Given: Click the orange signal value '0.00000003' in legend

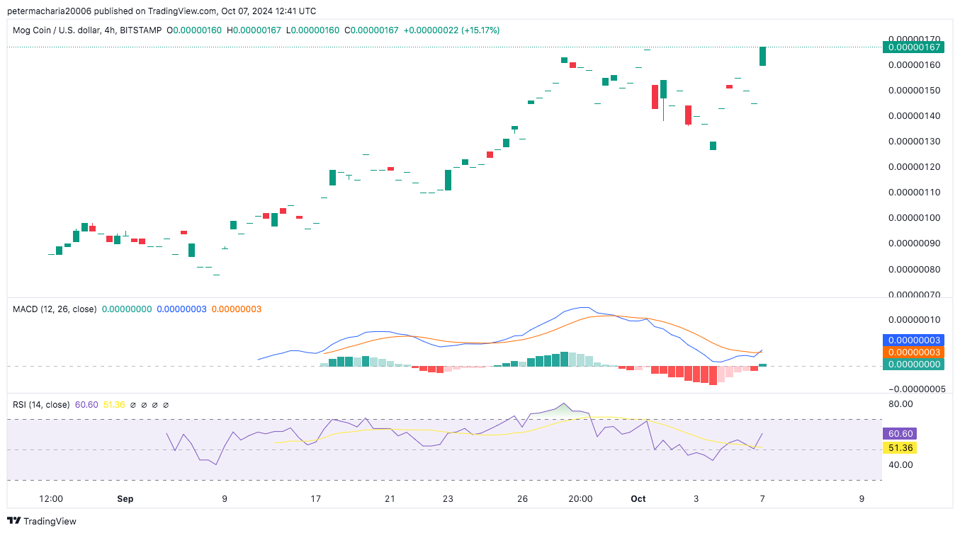Looking at the screenshot, I should [x=237, y=309].
